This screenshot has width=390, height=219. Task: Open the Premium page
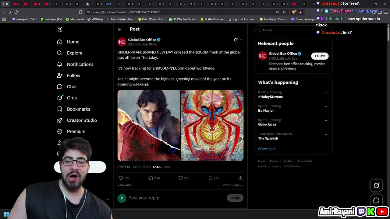click(x=71, y=131)
